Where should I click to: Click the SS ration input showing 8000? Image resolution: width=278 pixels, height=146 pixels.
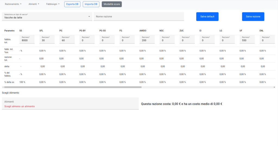pos(27,40)
